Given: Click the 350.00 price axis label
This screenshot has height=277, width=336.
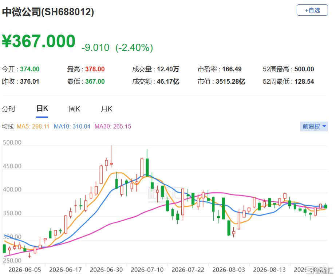Looking at the screenshot, I should (12, 213).
